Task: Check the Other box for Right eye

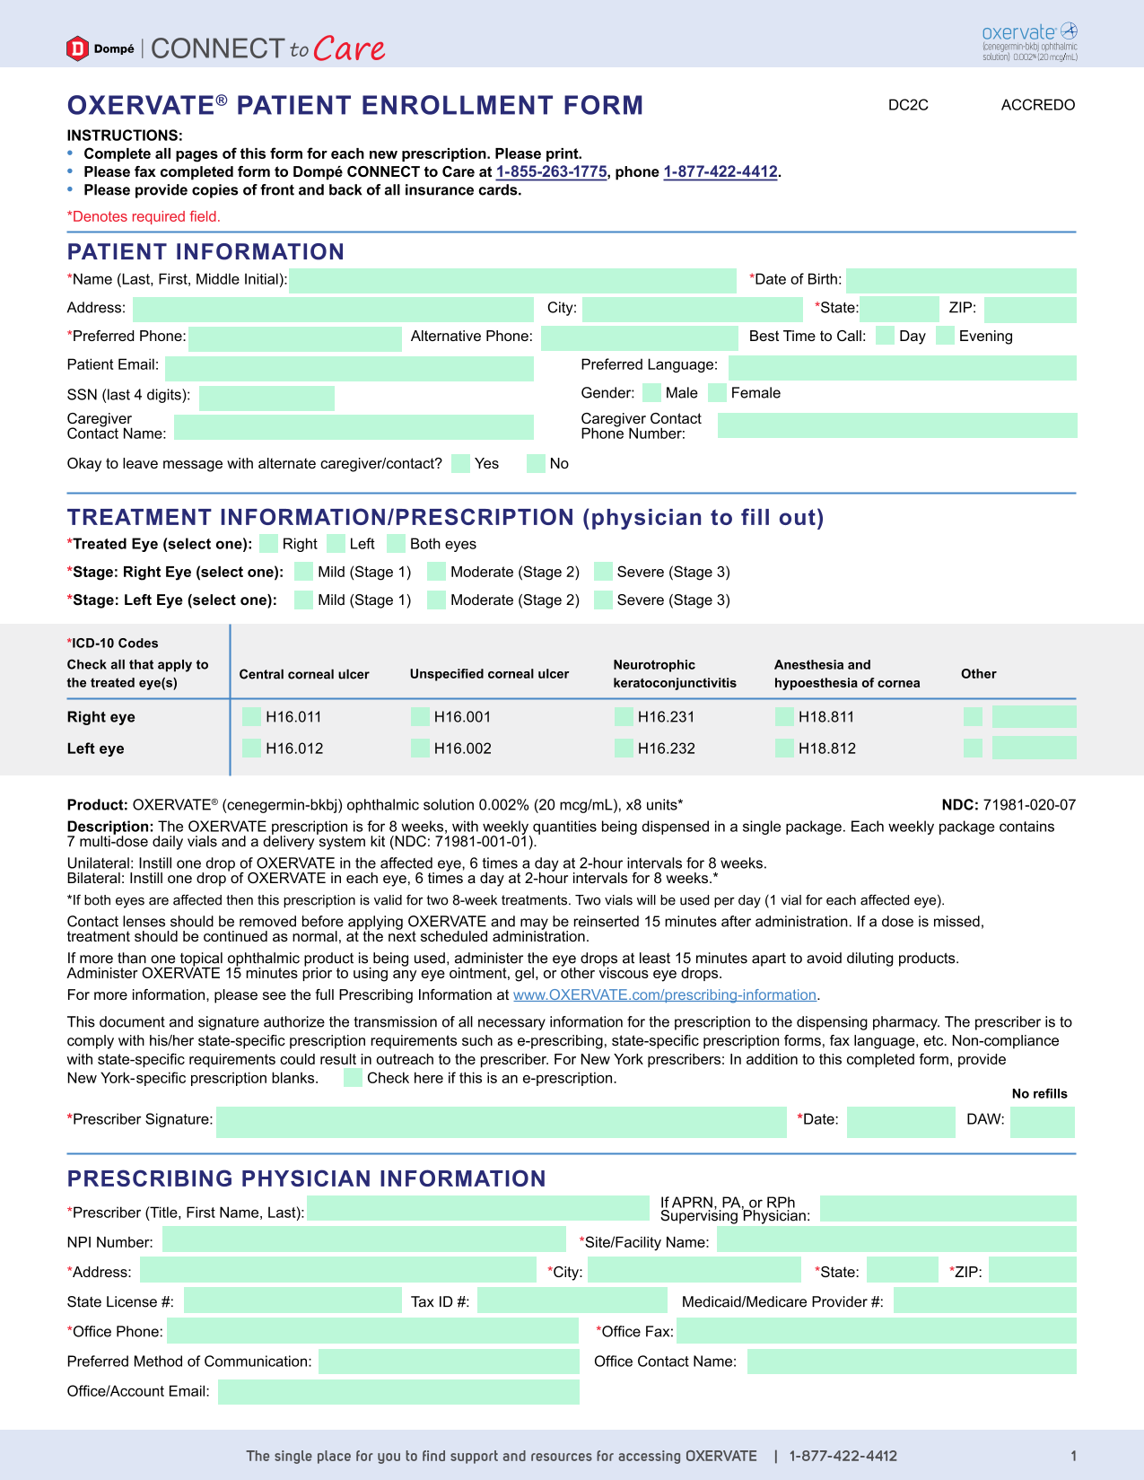Action: 973,716
